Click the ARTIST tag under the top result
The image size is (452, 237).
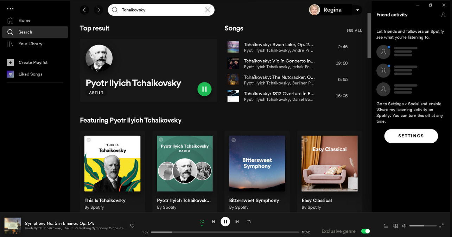pos(96,93)
